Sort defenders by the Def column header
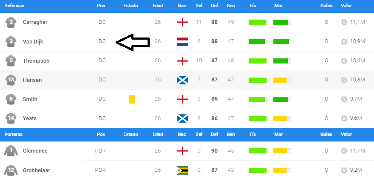Image resolution: width=374 pixels, height=179 pixels. (215, 6)
